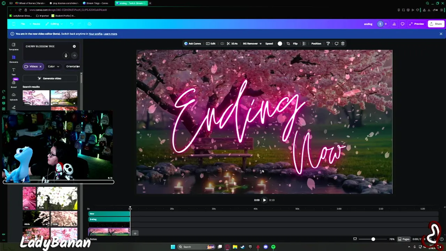
Task: Select the white blossom video thumbnail
Action: tap(57, 198)
